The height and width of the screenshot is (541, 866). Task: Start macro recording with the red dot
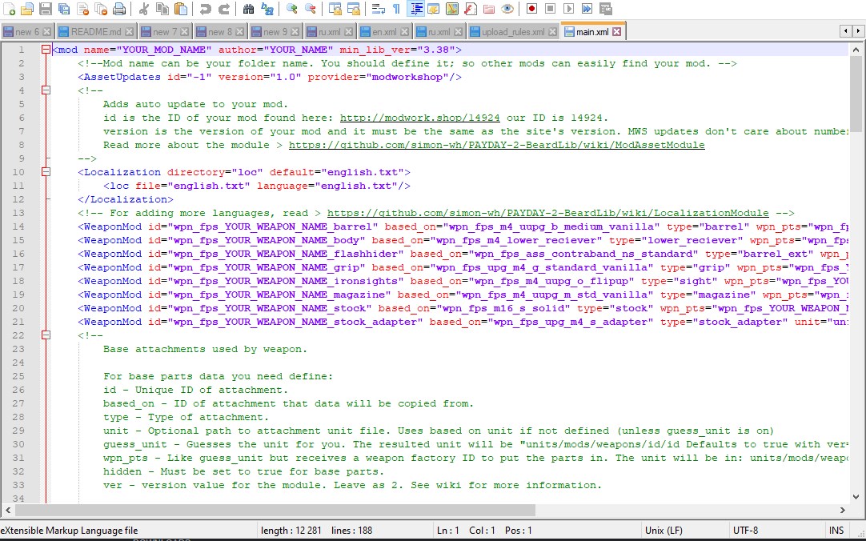pos(532,9)
